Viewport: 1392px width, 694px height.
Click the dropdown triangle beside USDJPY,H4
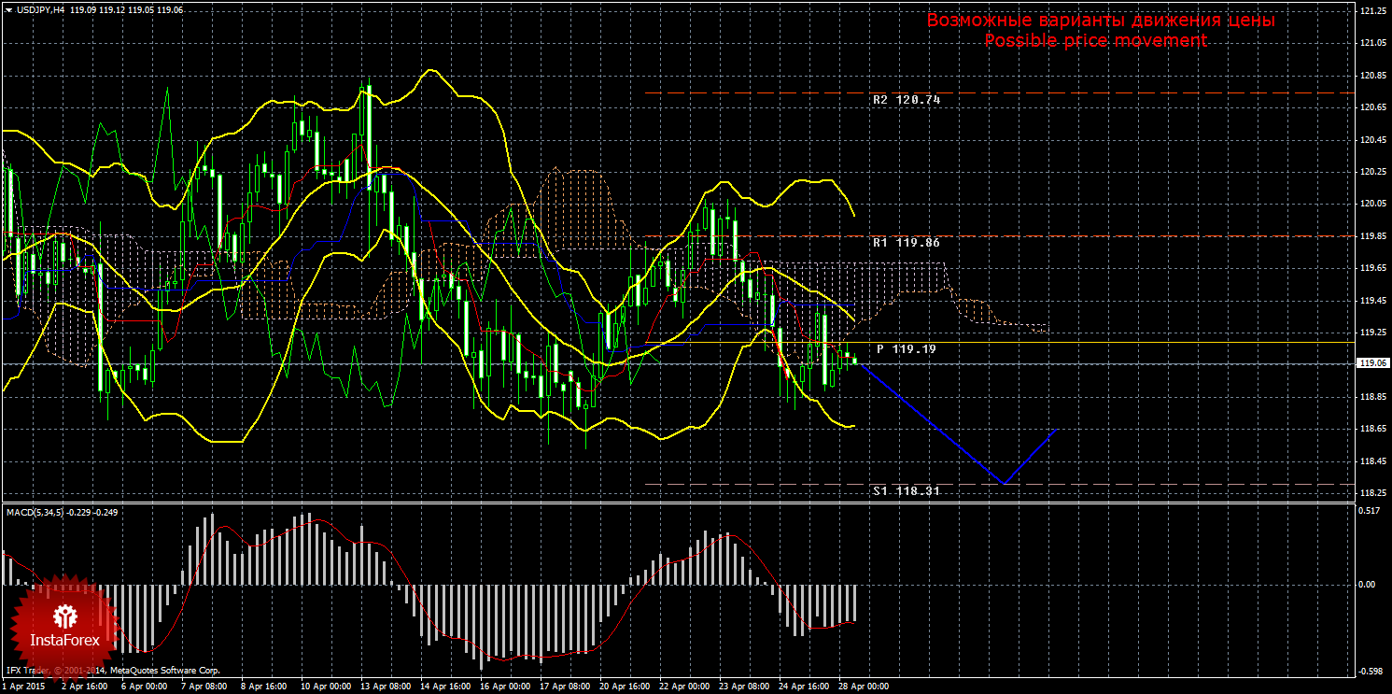pyautogui.click(x=7, y=9)
